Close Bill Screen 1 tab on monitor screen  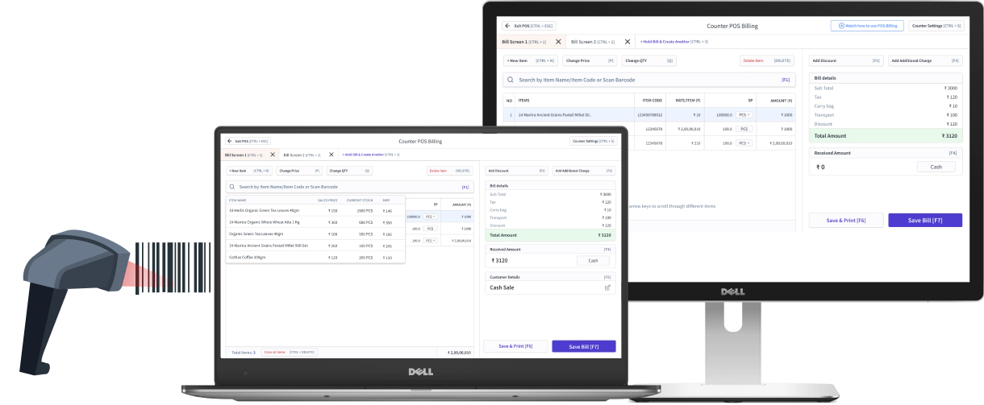[558, 41]
